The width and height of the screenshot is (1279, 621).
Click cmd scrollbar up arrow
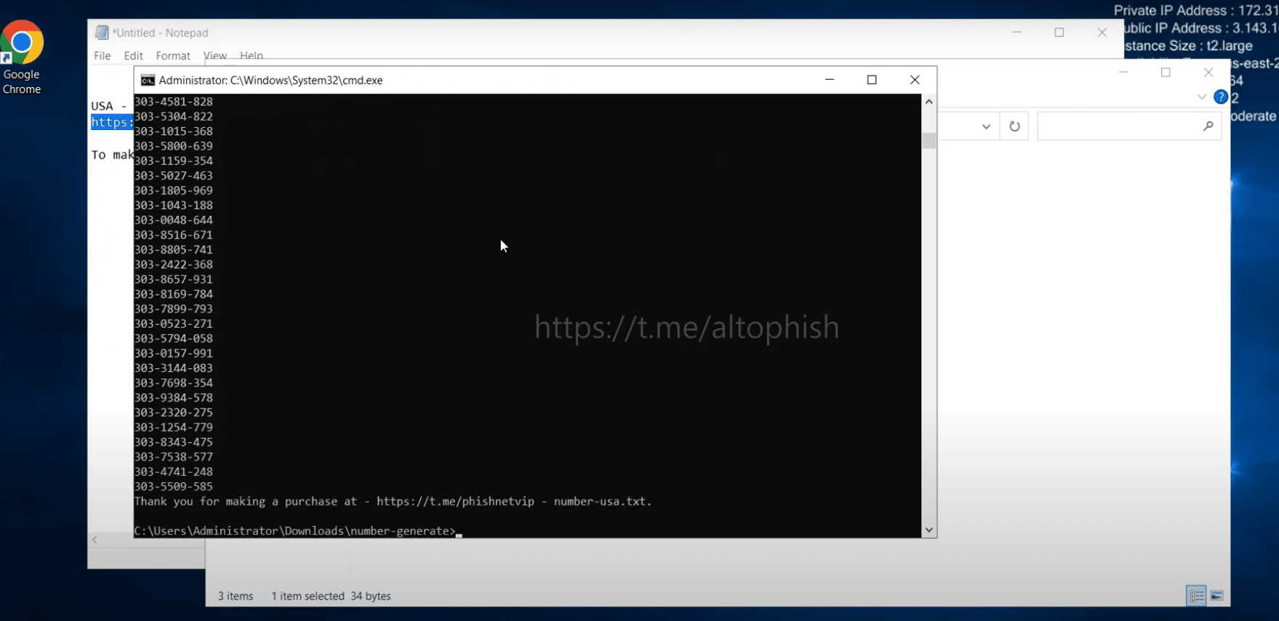929,102
